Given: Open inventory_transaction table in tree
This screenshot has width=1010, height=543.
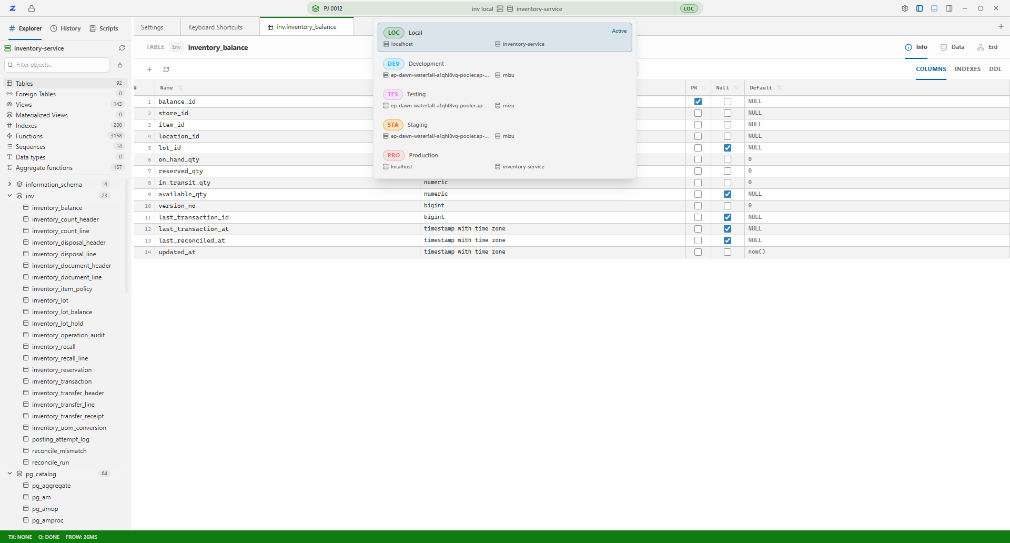Looking at the screenshot, I should [x=62, y=381].
